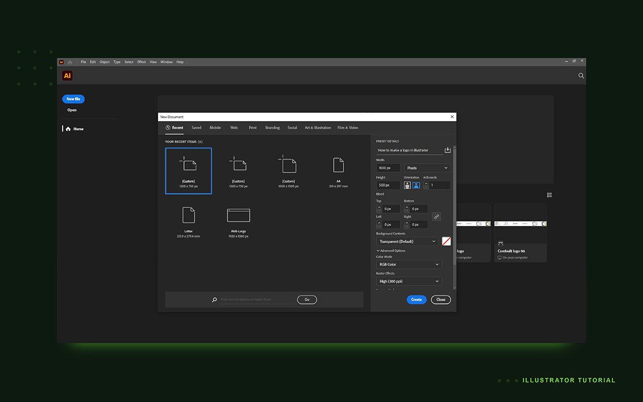
Task: Click the Open button in the sidebar
Action: (x=72, y=110)
